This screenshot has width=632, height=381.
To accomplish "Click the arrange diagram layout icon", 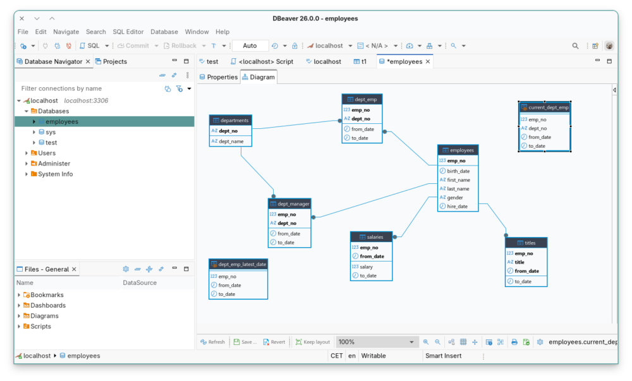I will (451, 342).
